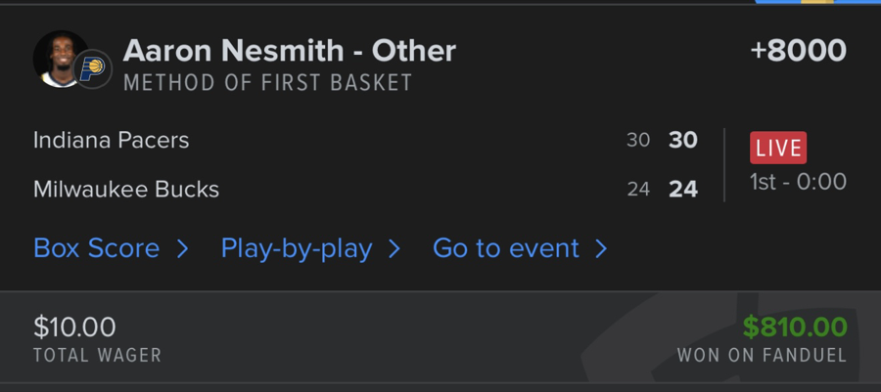Select the Aaron Nesmith - Other bet title
Image resolution: width=881 pixels, height=392 pixels.
pos(290,51)
